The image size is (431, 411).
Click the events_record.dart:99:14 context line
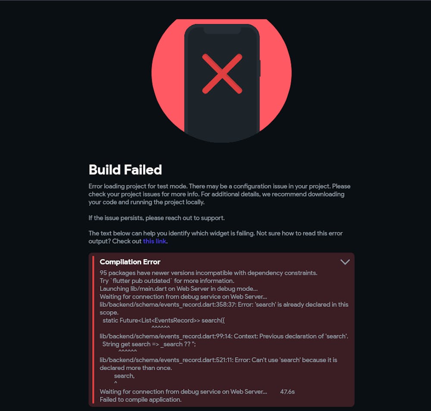point(224,336)
